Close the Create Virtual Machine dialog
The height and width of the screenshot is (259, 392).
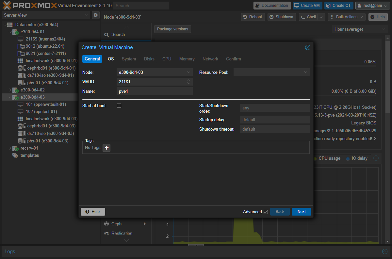(307, 47)
